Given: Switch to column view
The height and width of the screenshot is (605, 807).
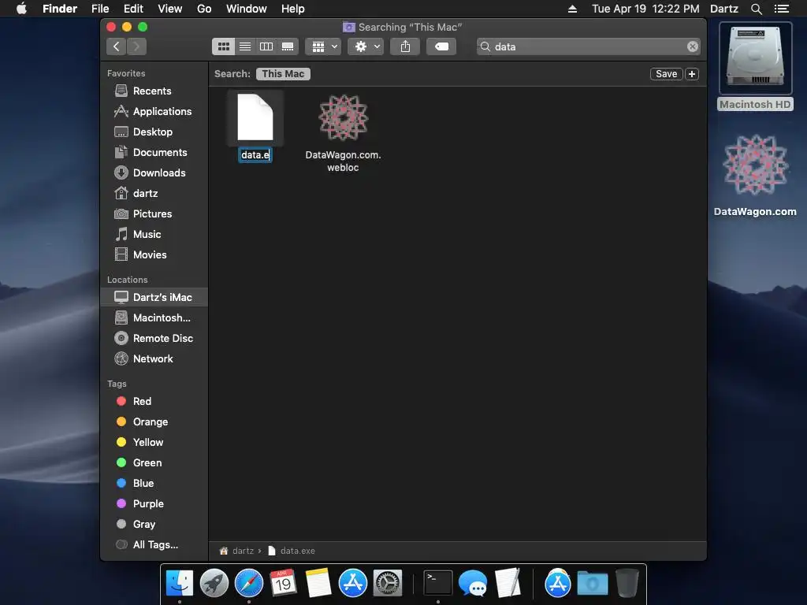Looking at the screenshot, I should pos(266,46).
